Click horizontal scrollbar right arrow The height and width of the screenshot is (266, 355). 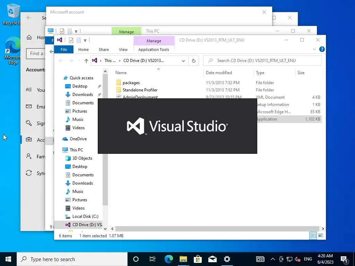coord(323,229)
